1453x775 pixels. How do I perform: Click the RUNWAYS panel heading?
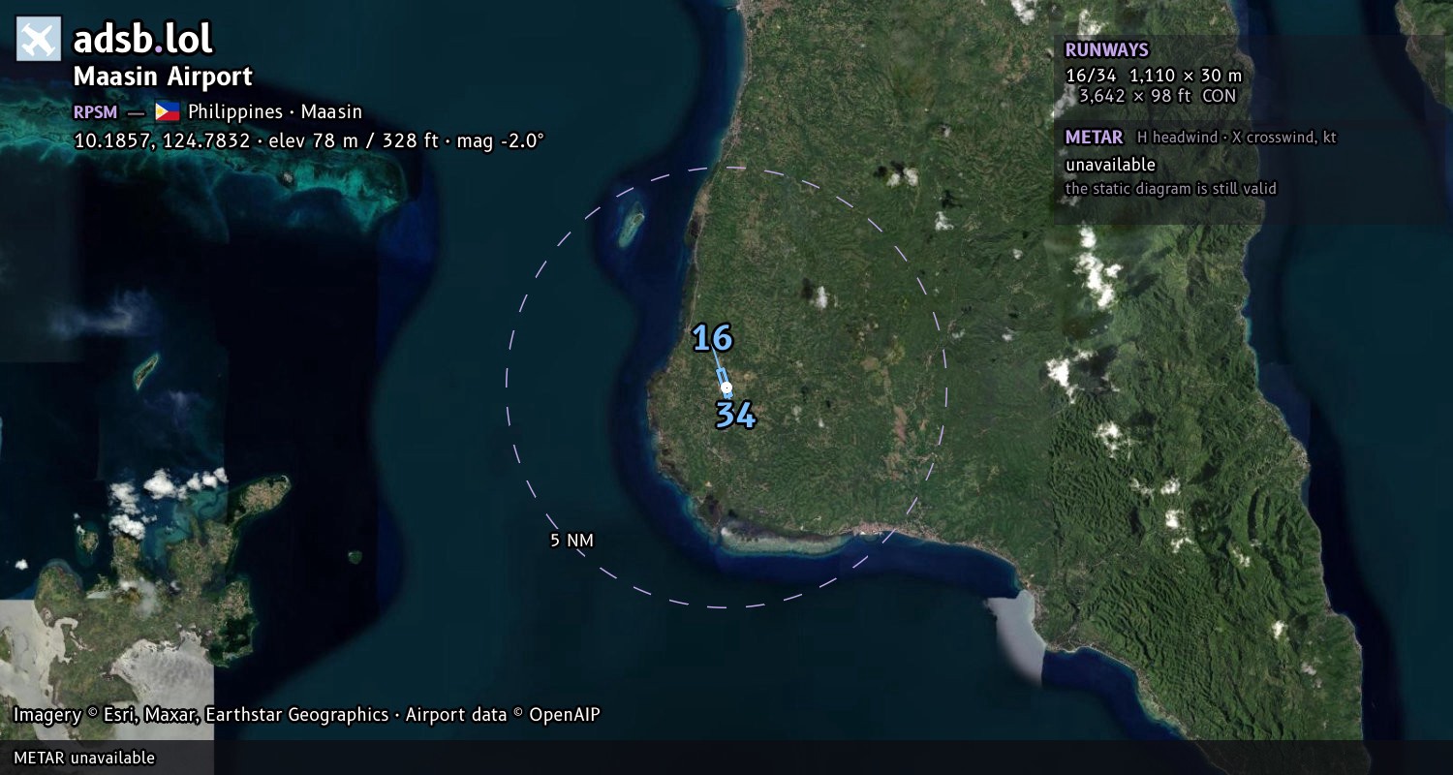coord(1106,50)
